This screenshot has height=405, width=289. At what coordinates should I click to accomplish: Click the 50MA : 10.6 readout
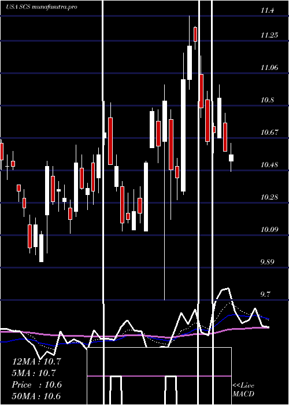(x=36, y=396)
